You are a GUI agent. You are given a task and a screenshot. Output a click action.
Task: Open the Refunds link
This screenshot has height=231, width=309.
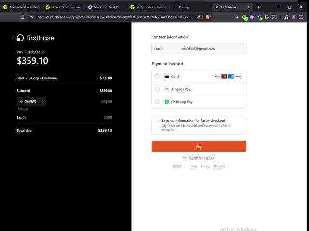click(x=219, y=166)
